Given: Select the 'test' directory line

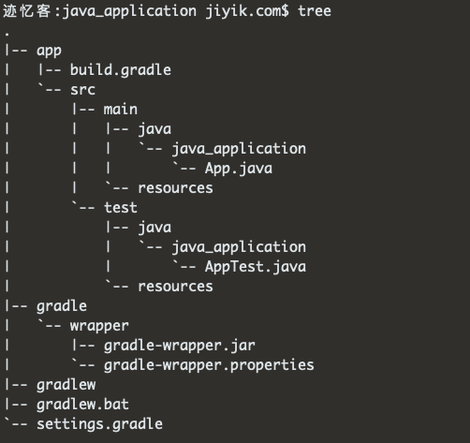Looking at the screenshot, I should tap(121, 208).
